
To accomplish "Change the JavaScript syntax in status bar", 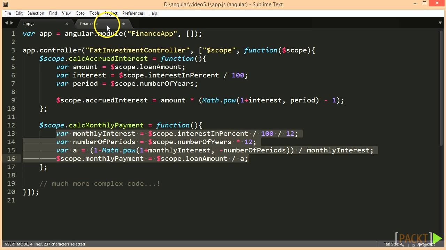I will pyautogui.click(x=426, y=244).
